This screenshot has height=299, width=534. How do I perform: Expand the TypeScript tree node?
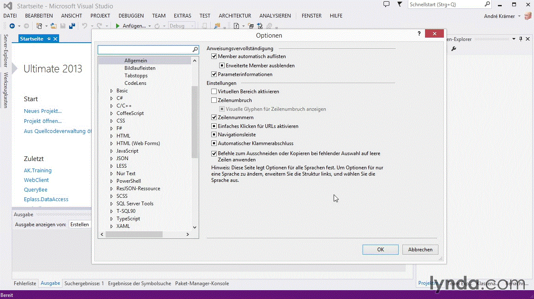(111, 219)
